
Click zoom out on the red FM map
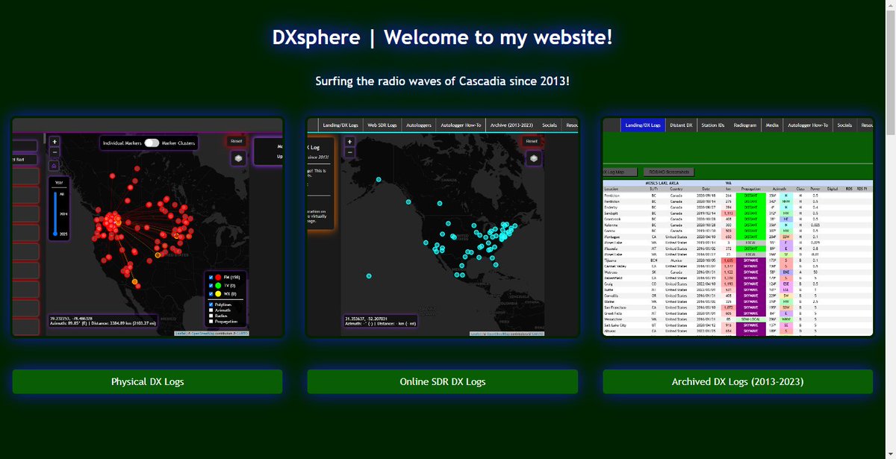55,152
